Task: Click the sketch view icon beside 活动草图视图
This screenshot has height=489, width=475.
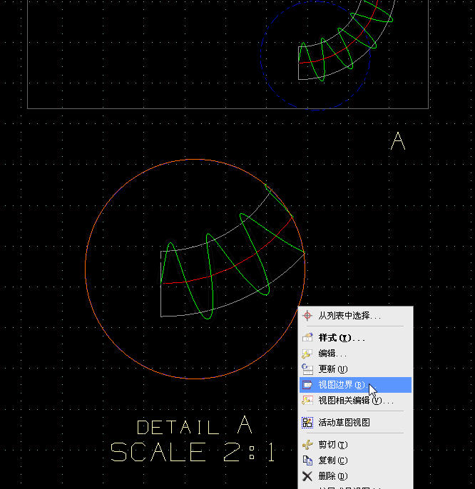Action: pos(307,423)
